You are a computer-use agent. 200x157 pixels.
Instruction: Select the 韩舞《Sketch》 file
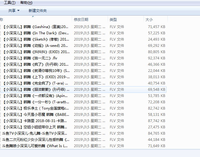click(35, 39)
